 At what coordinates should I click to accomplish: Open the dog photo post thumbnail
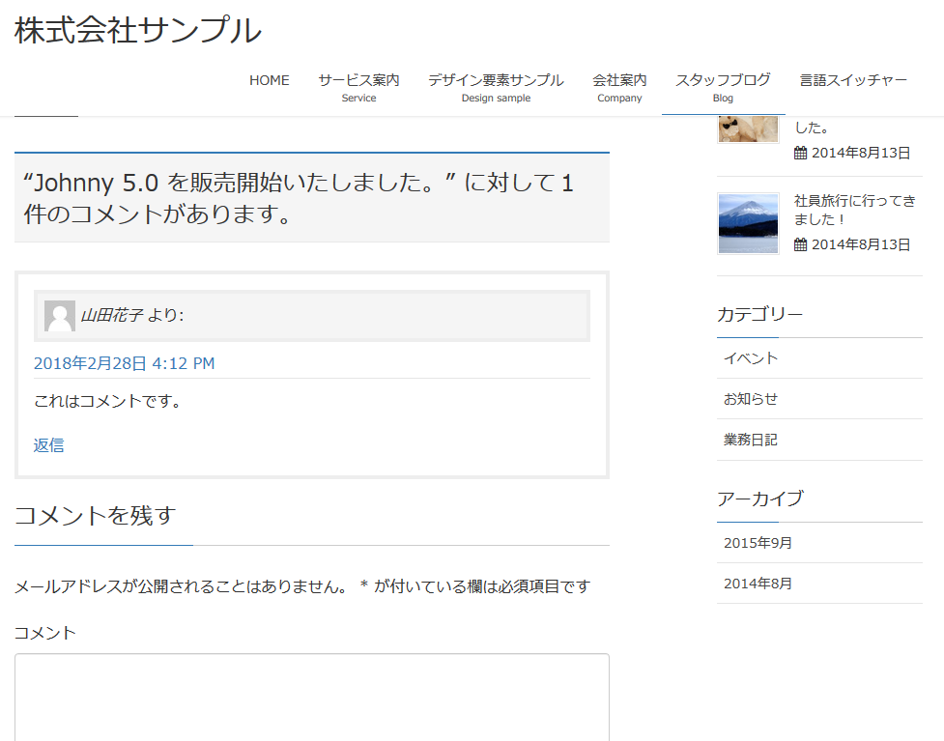click(x=748, y=128)
